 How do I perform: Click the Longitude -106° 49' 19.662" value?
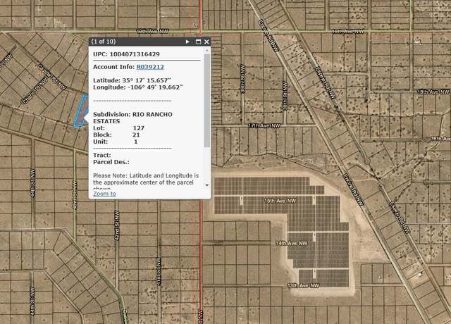click(x=138, y=87)
